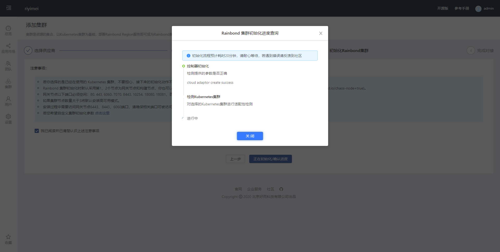The height and width of the screenshot is (252, 500).
Task: Open the 官网 footer link
Action: point(238,189)
